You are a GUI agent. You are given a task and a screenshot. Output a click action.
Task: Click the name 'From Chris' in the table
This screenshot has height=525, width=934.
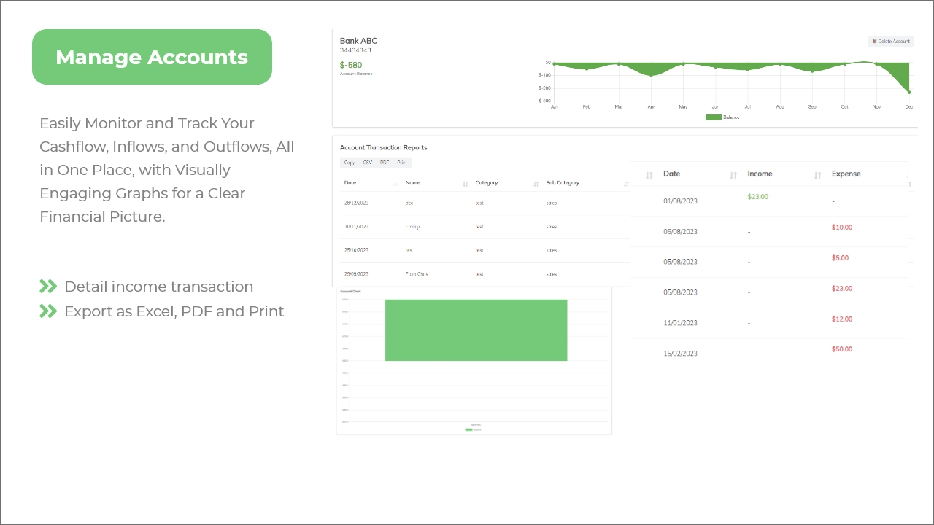[417, 274]
